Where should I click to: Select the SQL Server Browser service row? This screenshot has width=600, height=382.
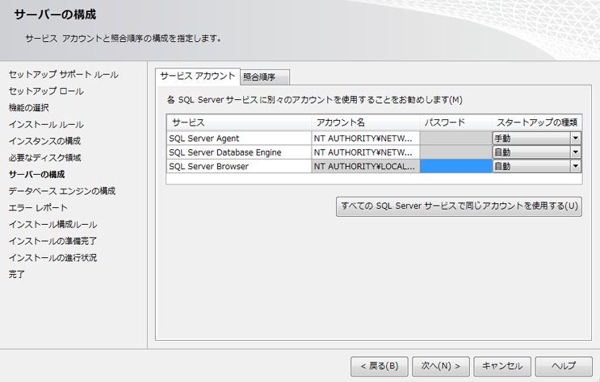coord(239,166)
